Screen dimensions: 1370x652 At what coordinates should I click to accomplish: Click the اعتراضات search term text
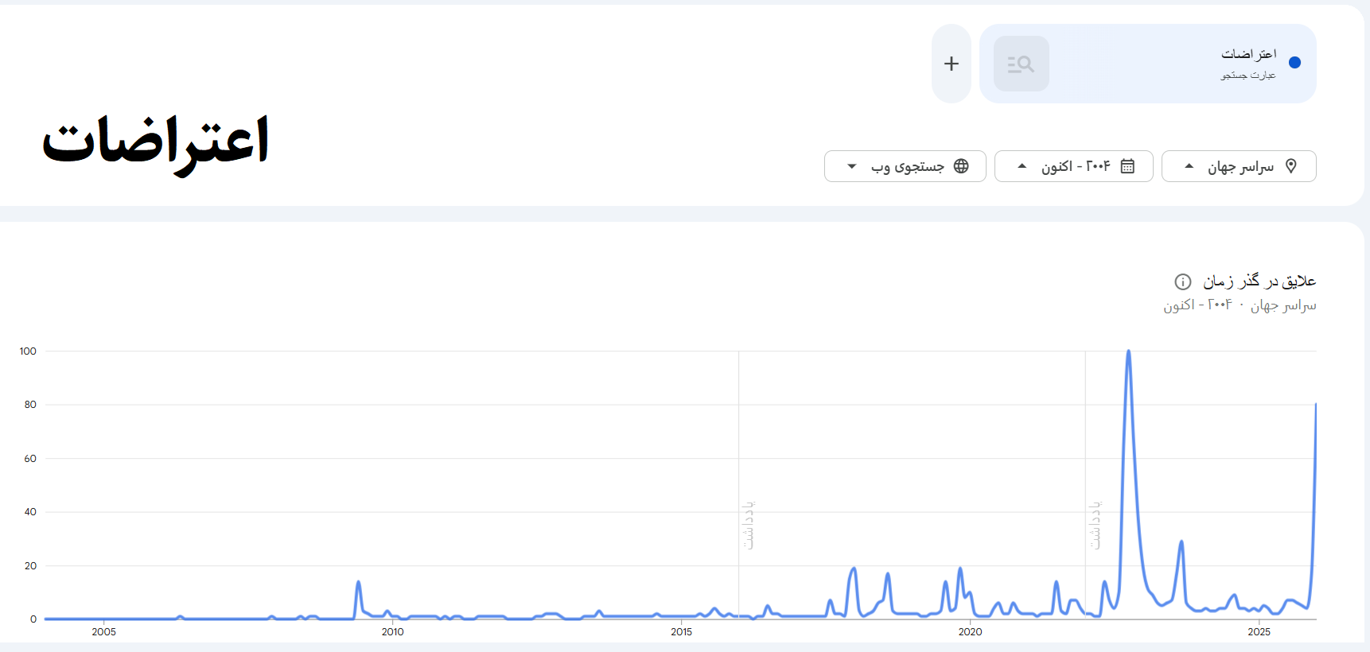point(1249,54)
